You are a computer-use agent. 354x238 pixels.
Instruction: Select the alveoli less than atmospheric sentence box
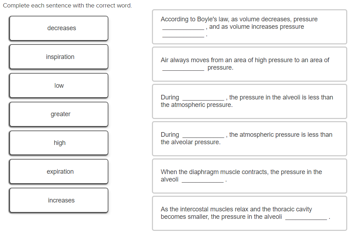249,102
